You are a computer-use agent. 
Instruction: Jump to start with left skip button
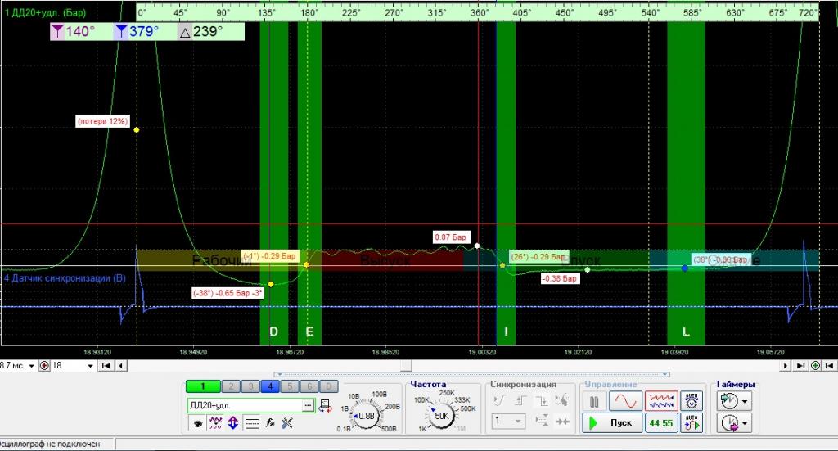click(x=106, y=366)
